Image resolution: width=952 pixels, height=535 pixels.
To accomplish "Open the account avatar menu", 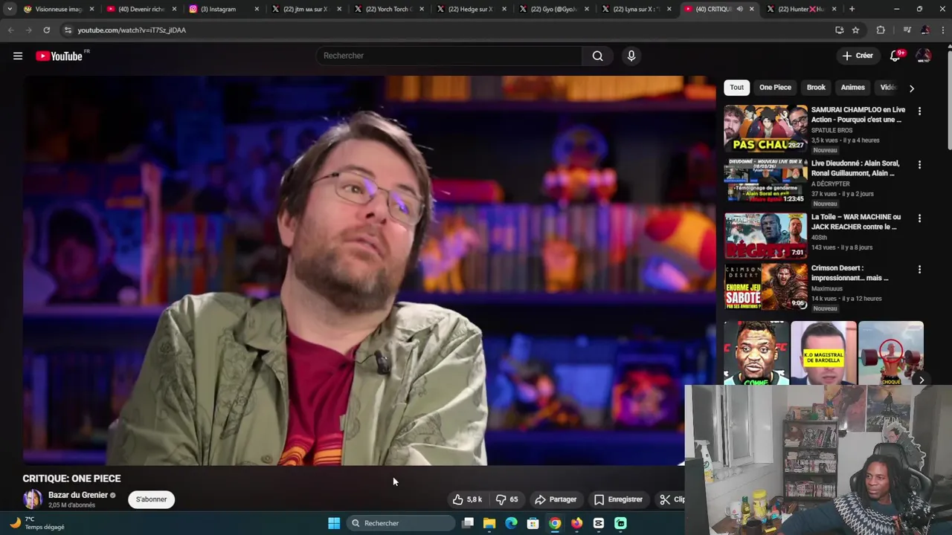I will click(x=924, y=56).
